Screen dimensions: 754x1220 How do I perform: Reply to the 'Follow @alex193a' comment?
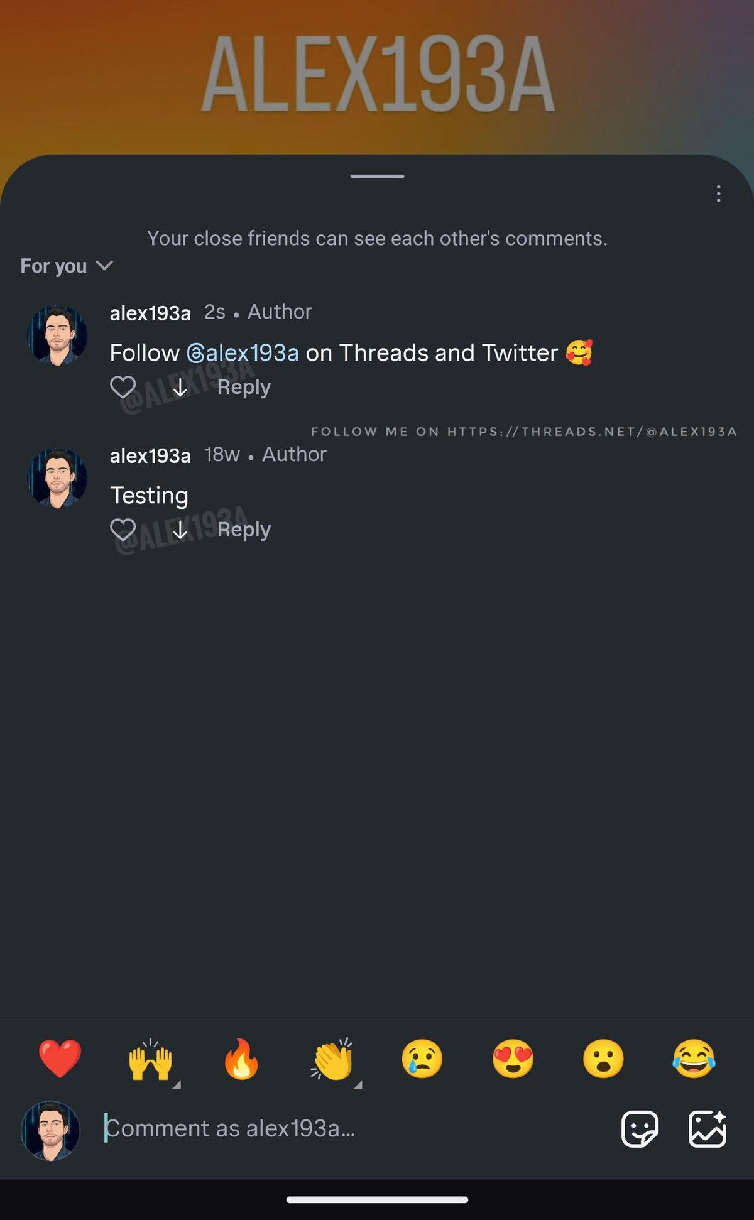point(244,387)
